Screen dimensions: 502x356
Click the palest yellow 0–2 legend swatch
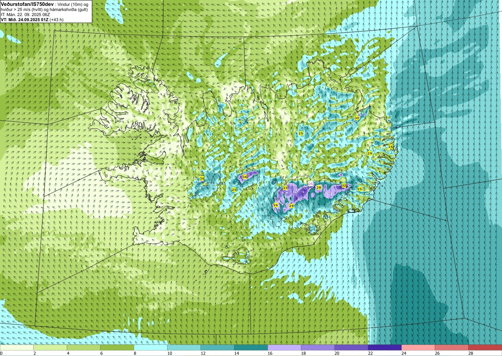17,347
